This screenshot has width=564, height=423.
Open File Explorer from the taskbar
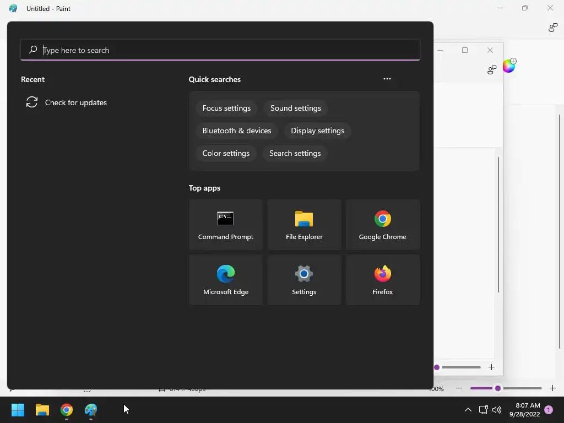(42, 410)
